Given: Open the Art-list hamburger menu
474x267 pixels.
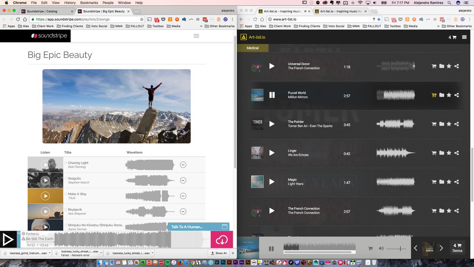Looking at the screenshot, I should pyautogui.click(x=464, y=37).
